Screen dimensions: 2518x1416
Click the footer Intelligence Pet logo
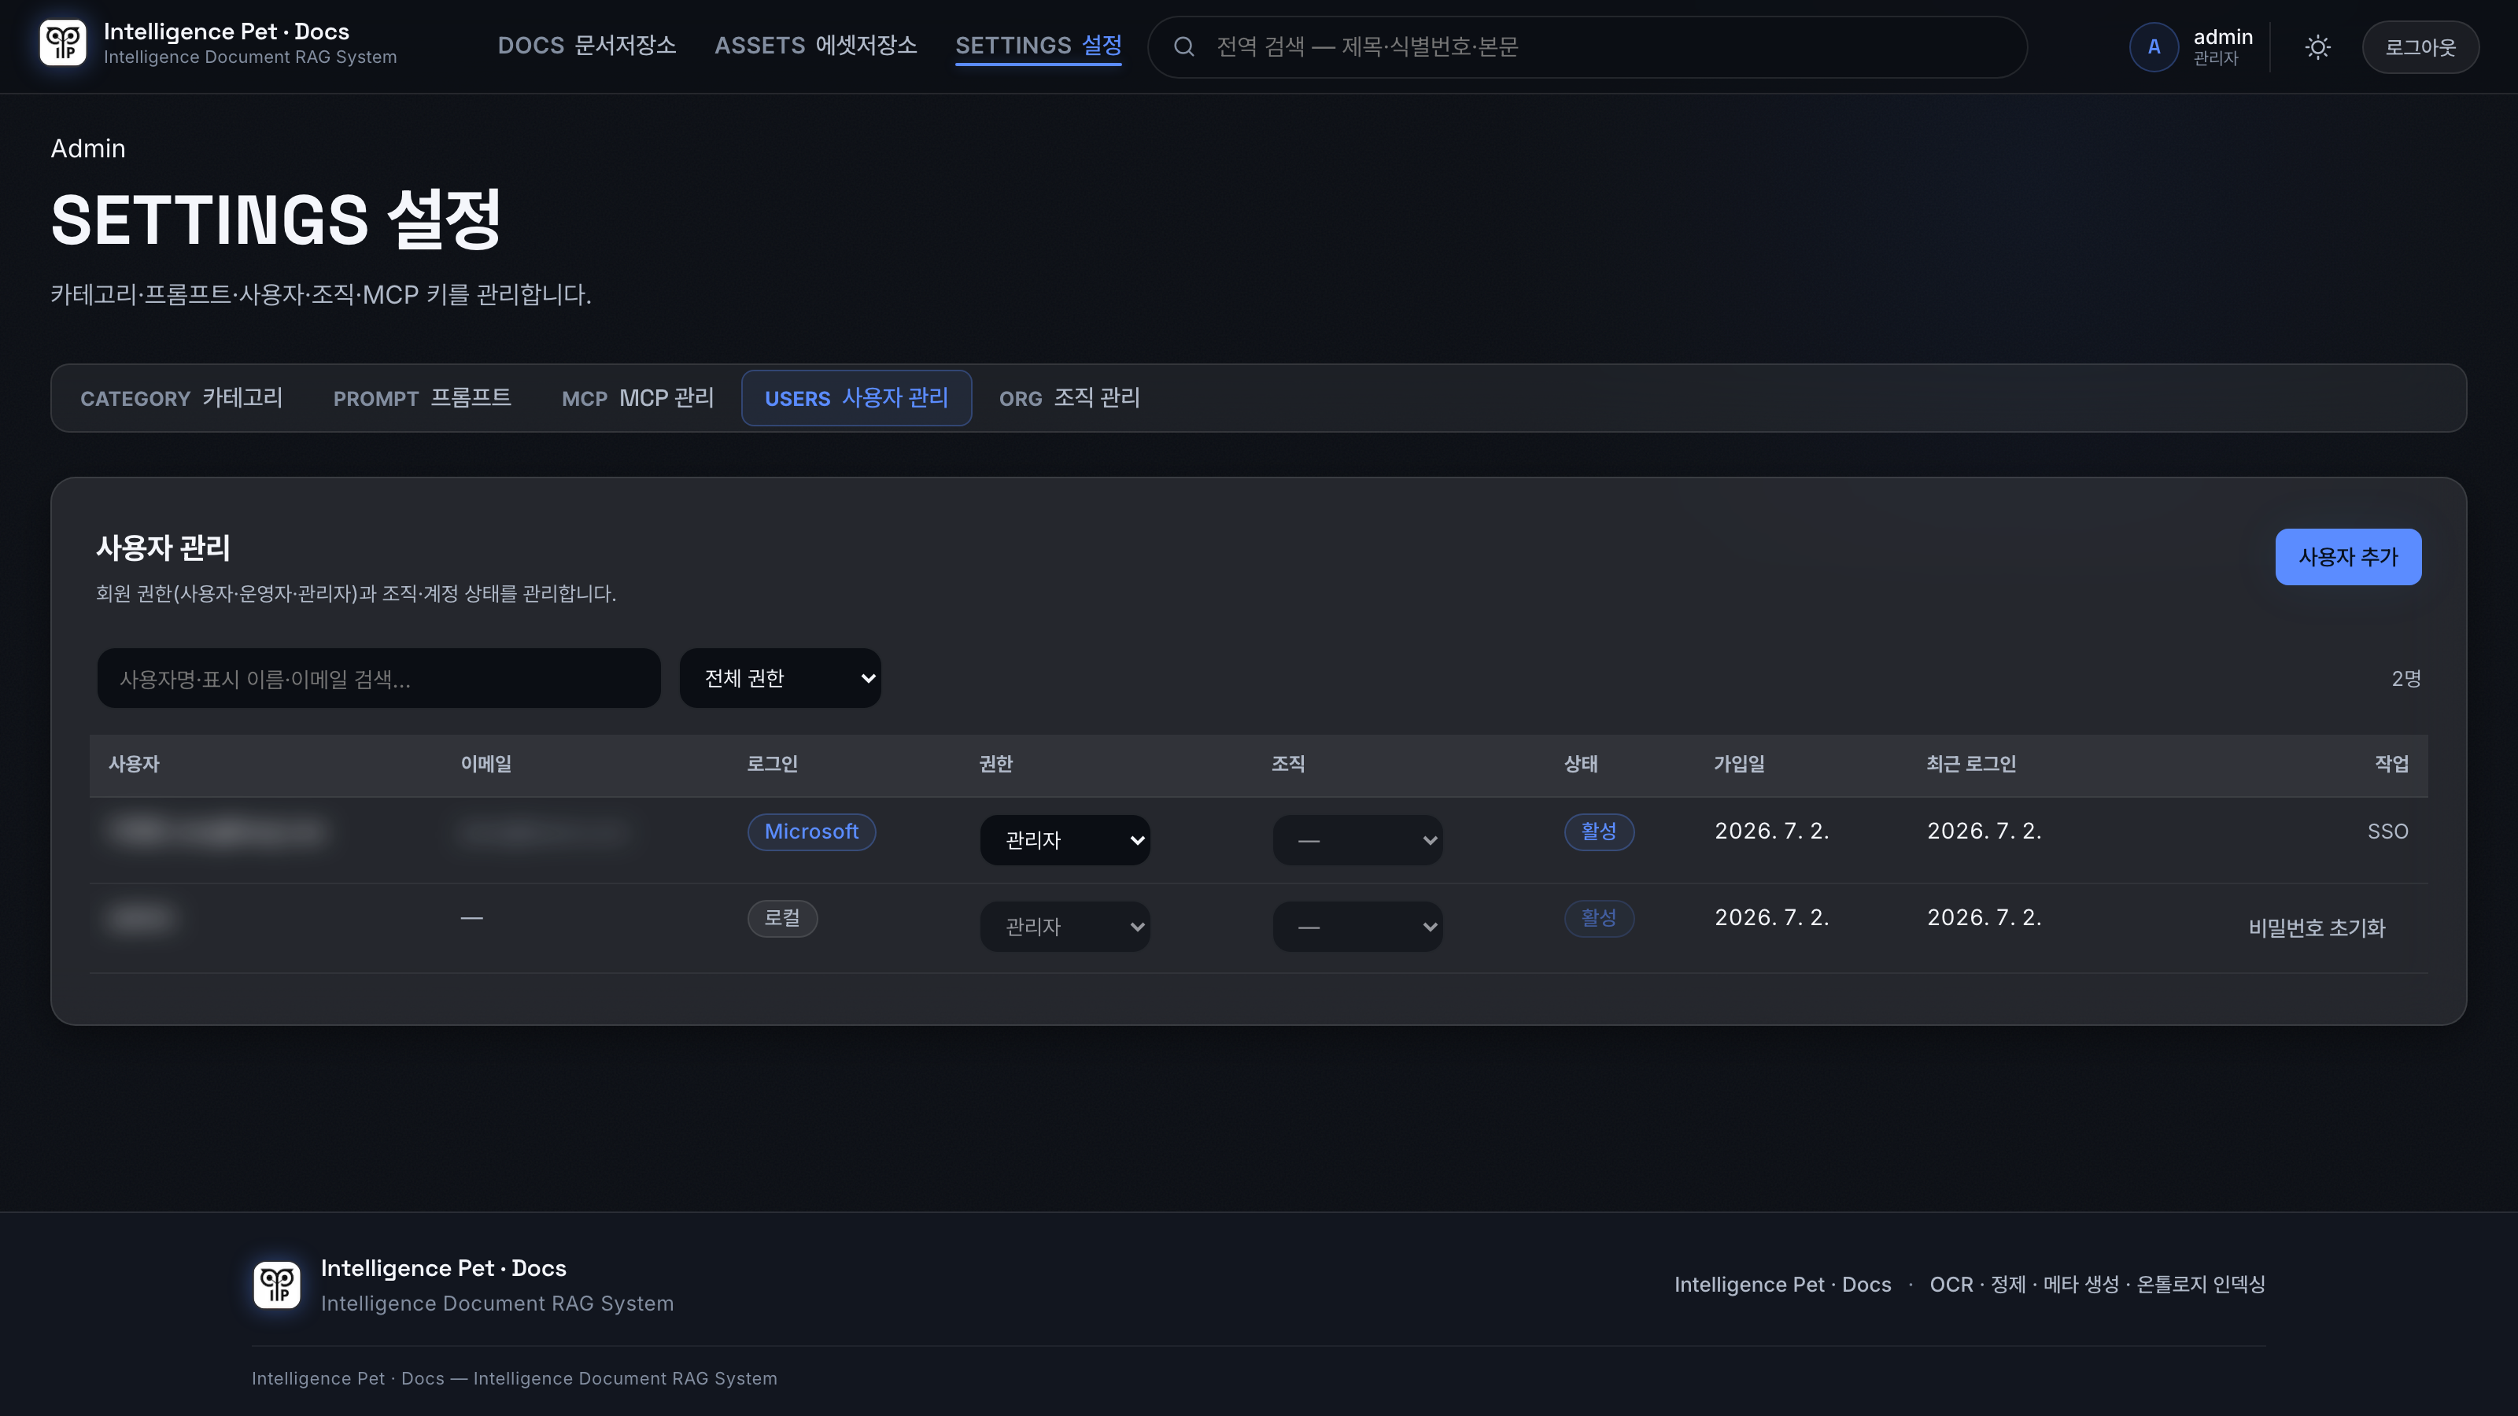[x=278, y=1284]
